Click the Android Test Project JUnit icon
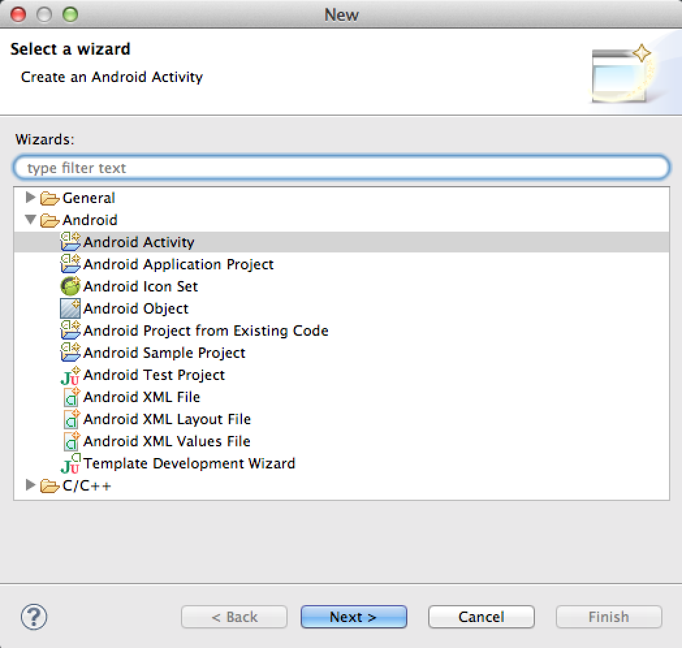 (x=70, y=375)
